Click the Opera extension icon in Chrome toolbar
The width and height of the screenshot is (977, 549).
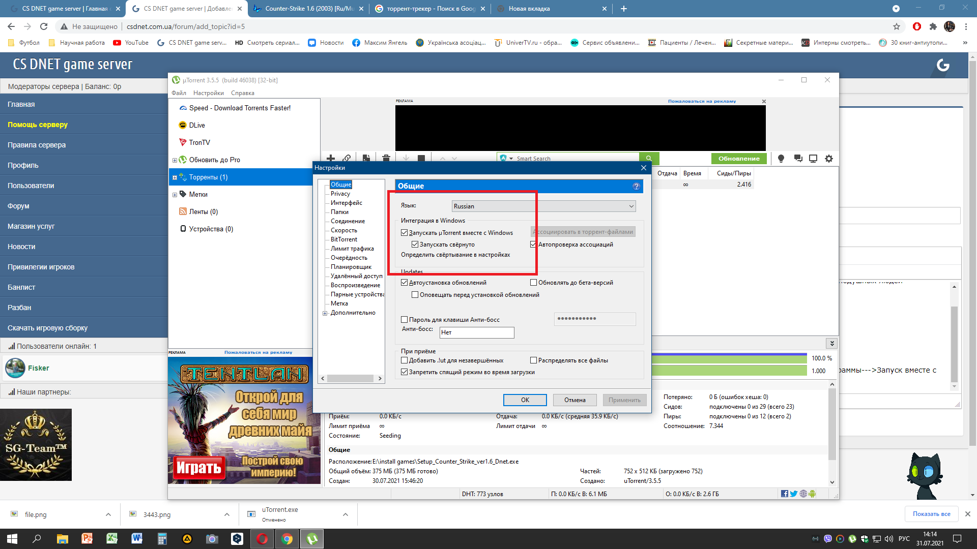917,26
